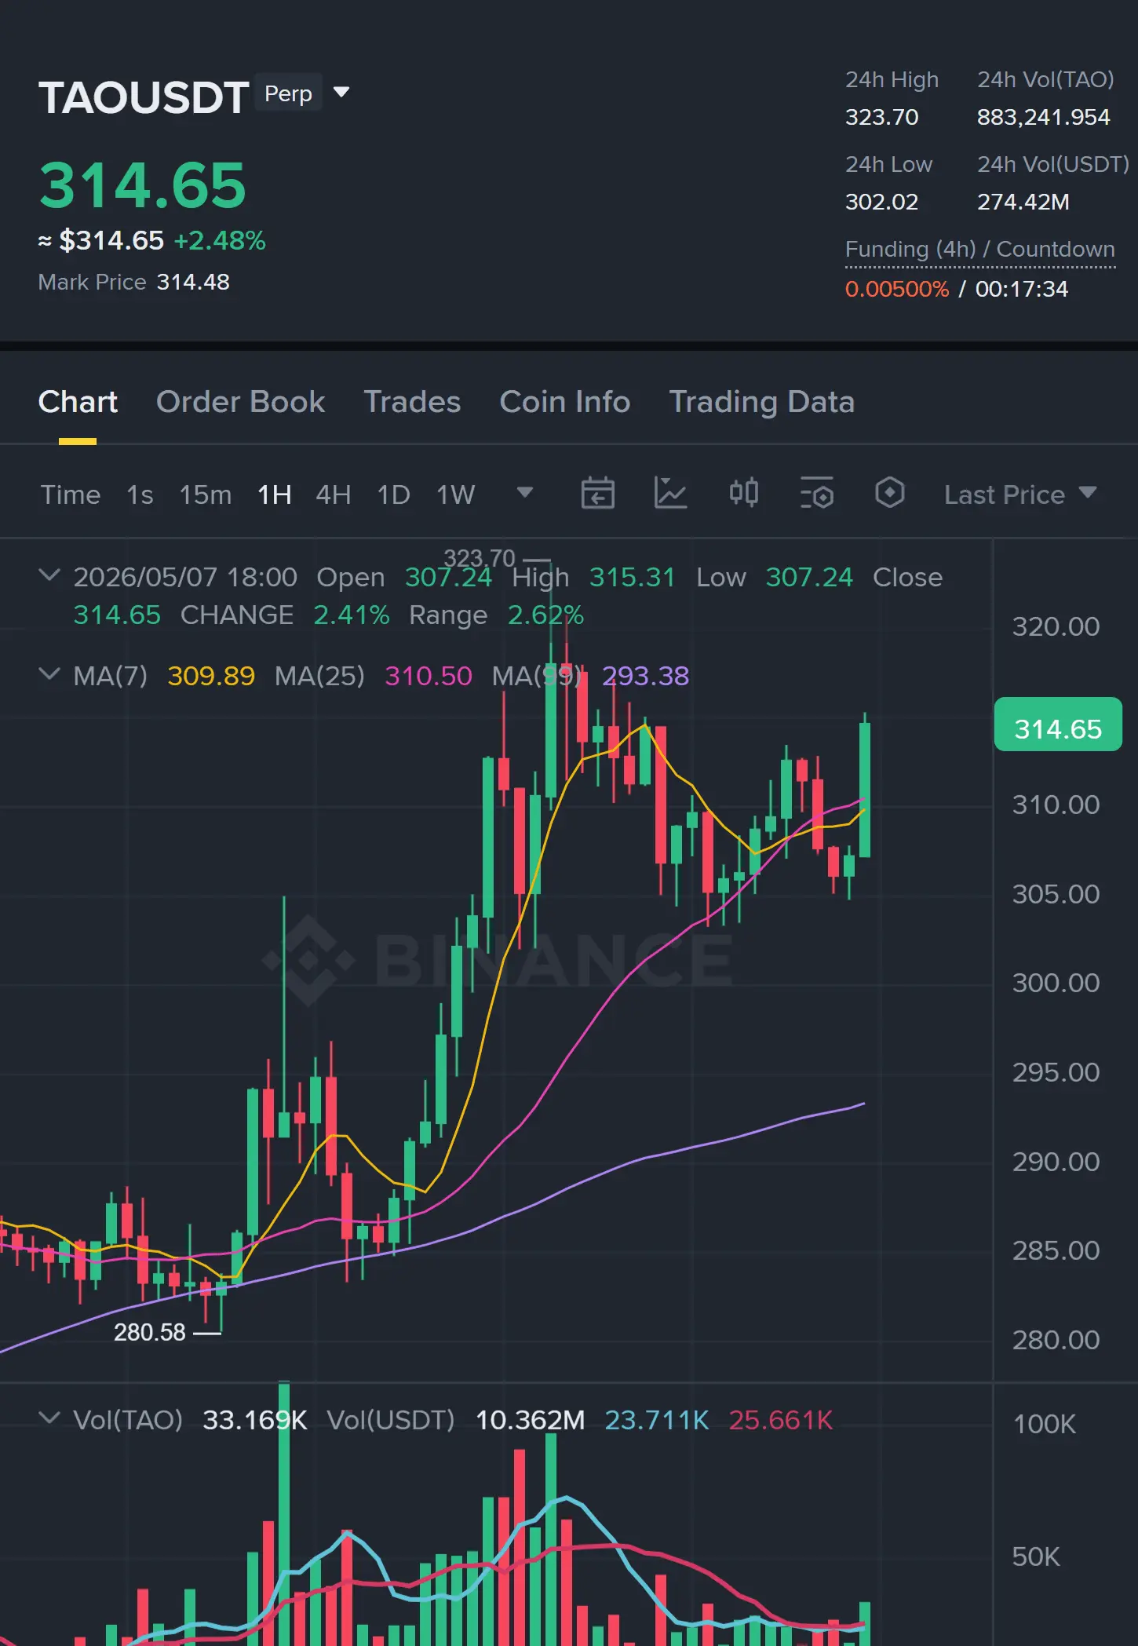Click the 25.661K volume MA value
1138x1646 pixels.
pyautogui.click(x=781, y=1420)
